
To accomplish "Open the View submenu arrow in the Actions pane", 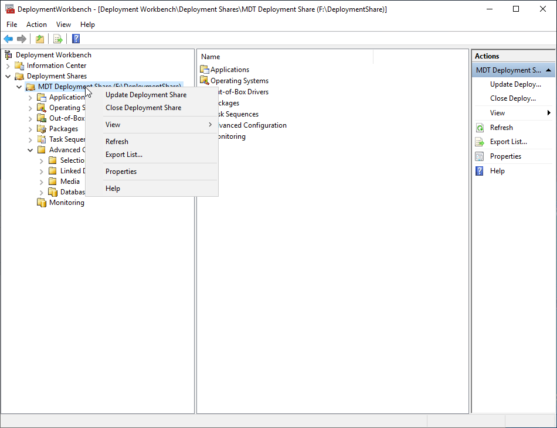I will tap(549, 113).
